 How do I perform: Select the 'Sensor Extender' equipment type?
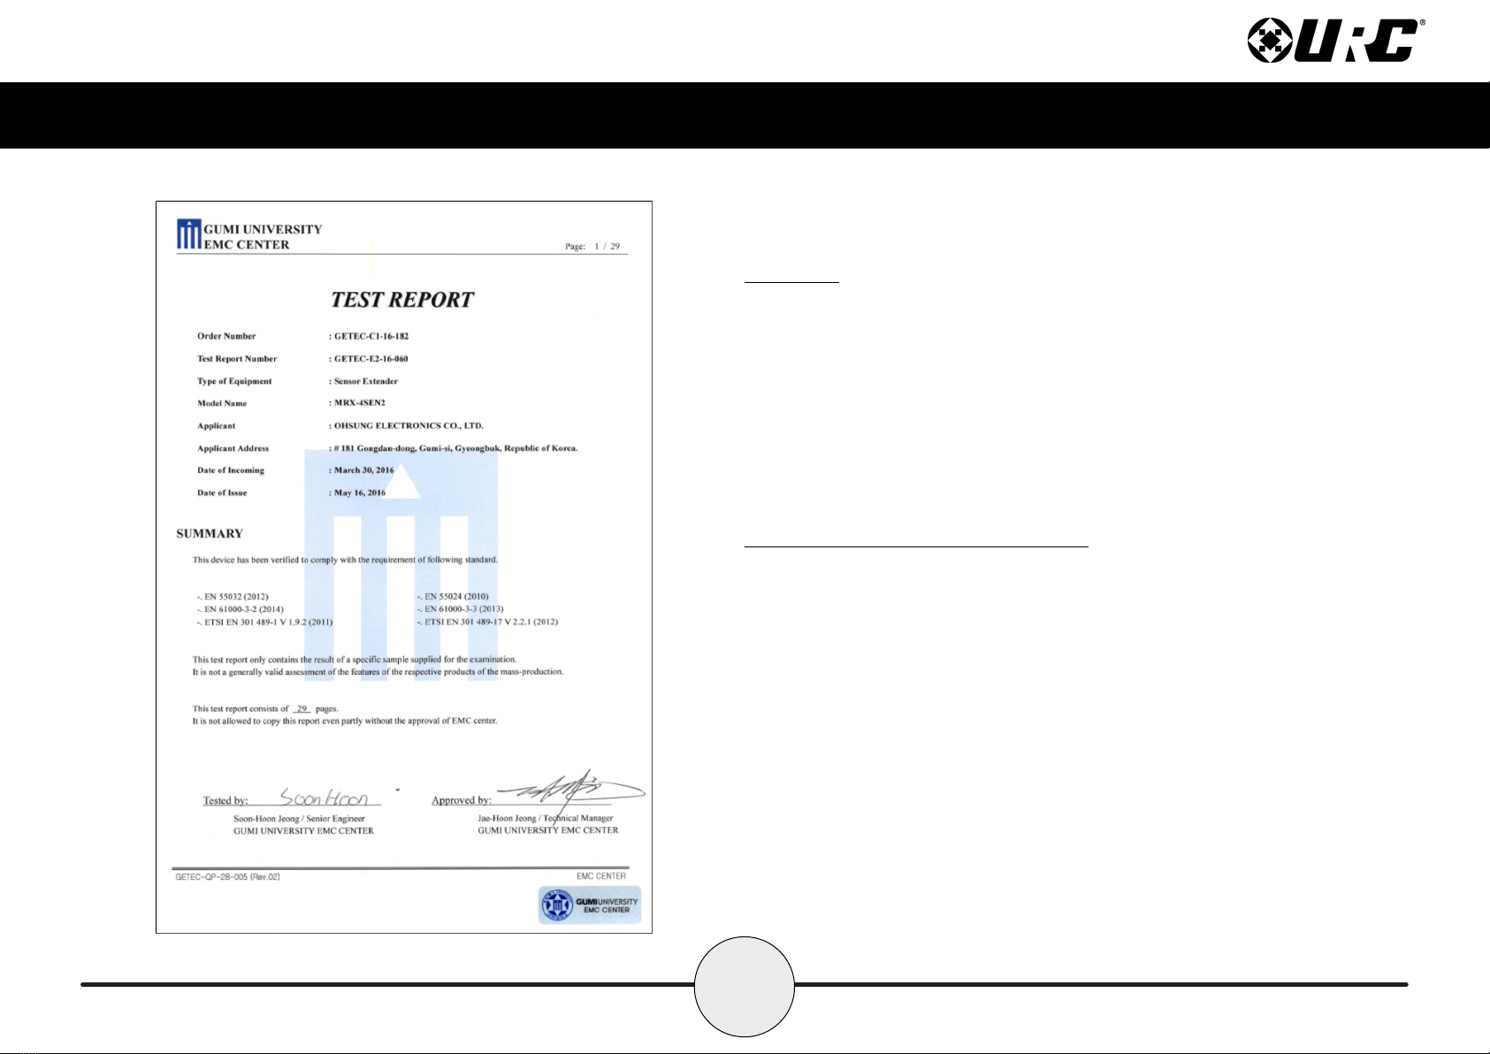(366, 381)
